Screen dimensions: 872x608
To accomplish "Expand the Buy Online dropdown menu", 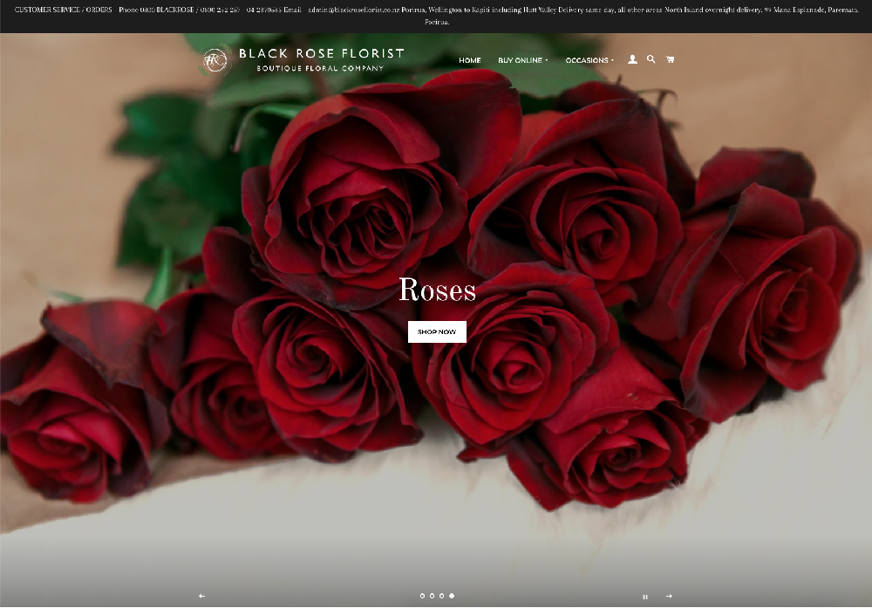I will point(523,60).
